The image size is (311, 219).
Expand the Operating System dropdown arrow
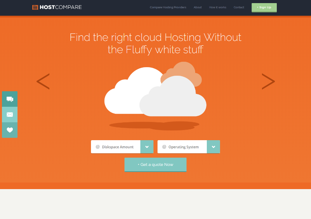pyautogui.click(x=213, y=147)
